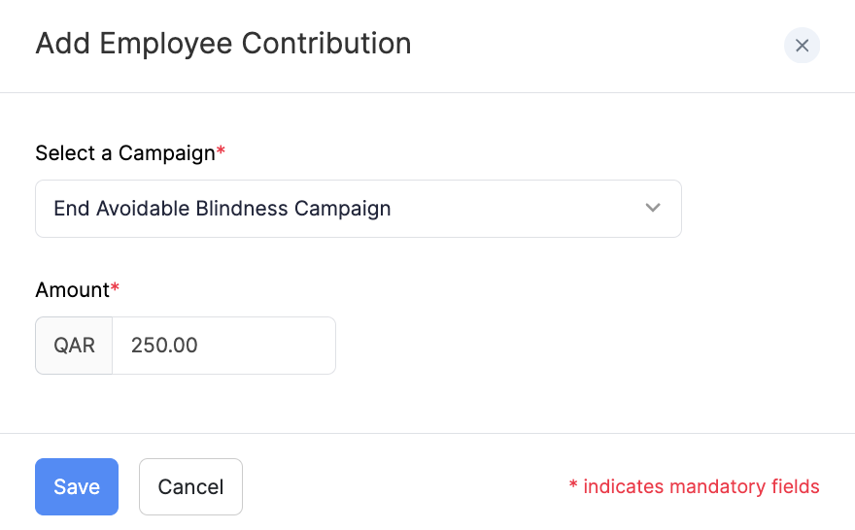Click red asterisk beside Amount label
This screenshot has height=530, width=855.
click(x=115, y=289)
